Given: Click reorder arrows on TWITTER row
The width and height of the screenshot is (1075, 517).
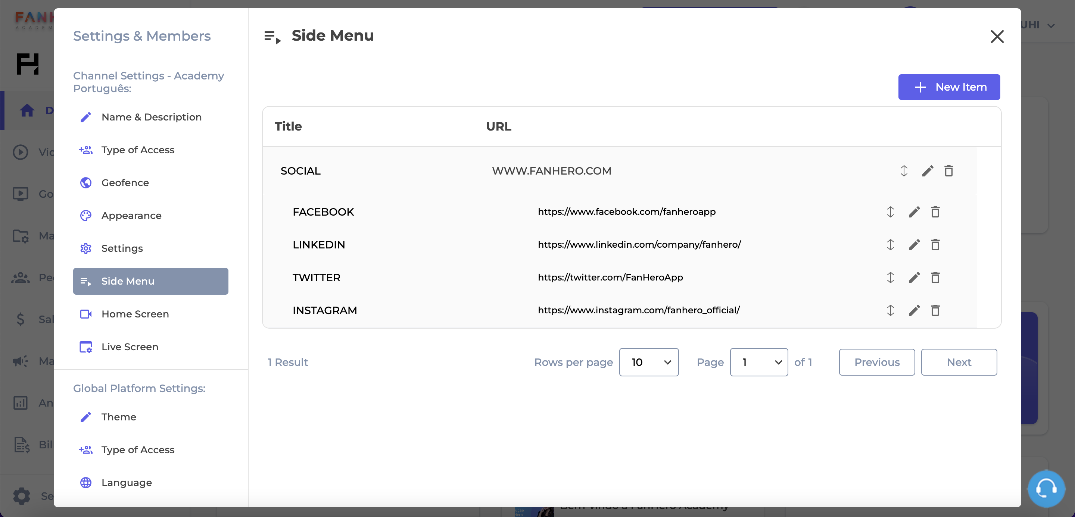Looking at the screenshot, I should [x=891, y=278].
